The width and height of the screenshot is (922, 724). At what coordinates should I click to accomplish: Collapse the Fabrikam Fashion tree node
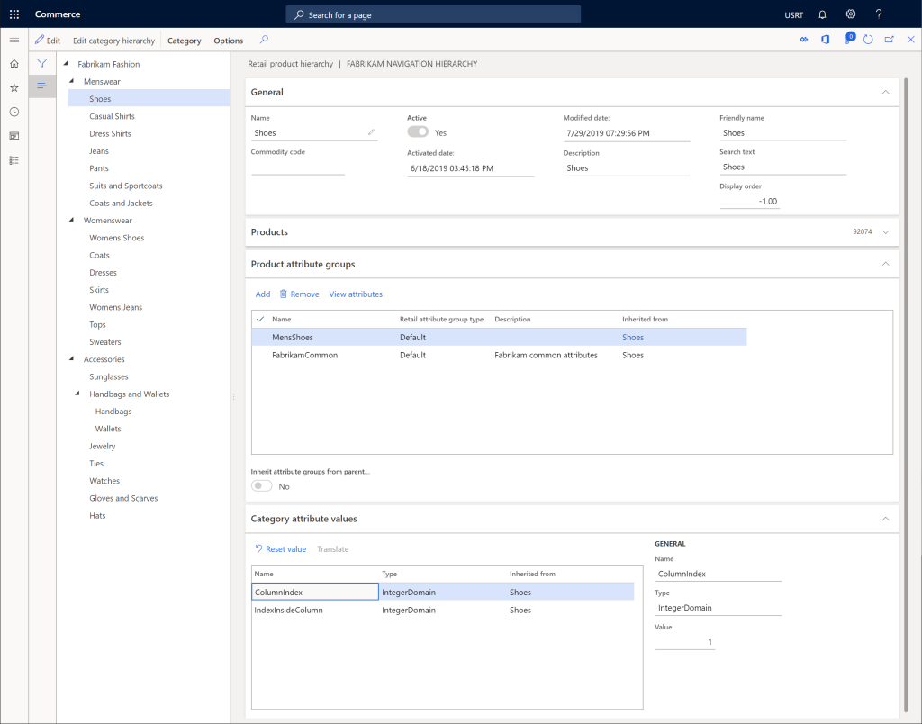click(x=65, y=64)
